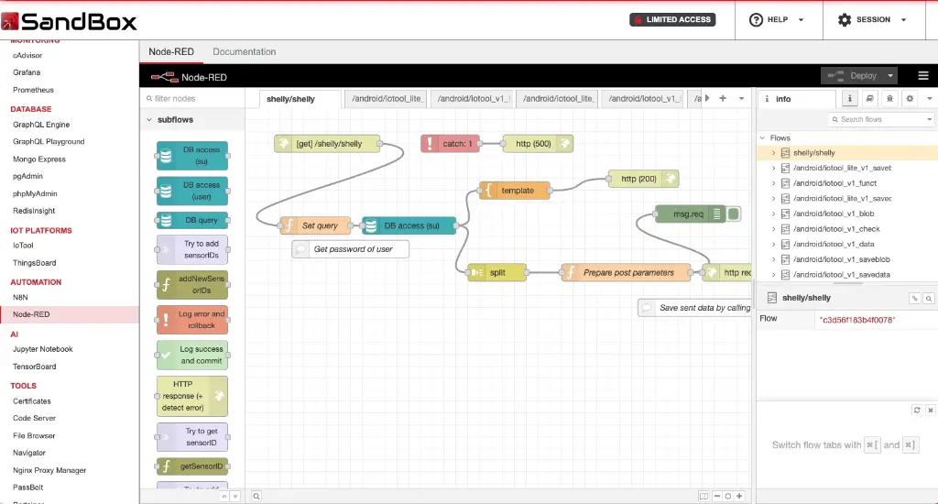Collapse all palette categories up arrow

coord(224,497)
